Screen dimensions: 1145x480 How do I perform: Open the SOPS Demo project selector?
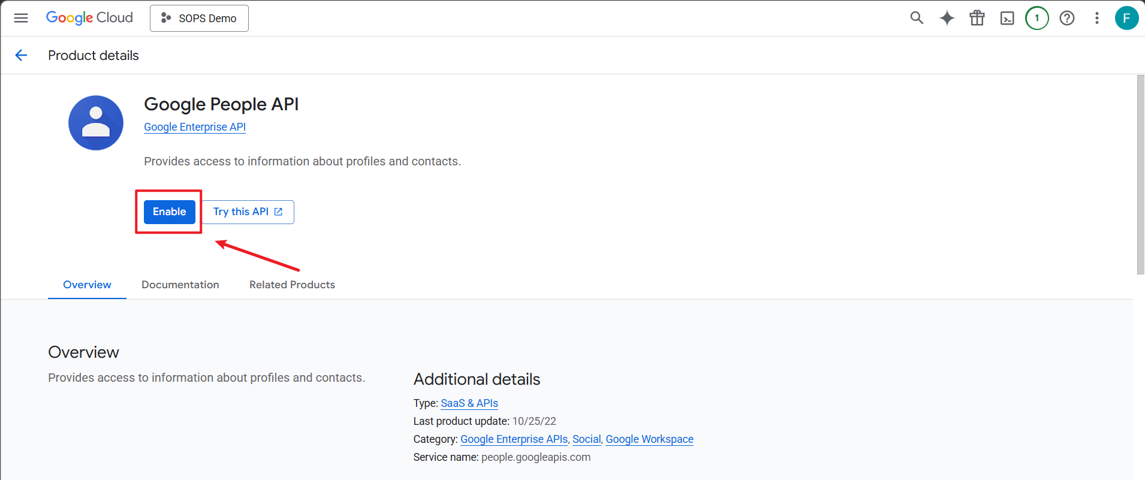[x=199, y=18]
